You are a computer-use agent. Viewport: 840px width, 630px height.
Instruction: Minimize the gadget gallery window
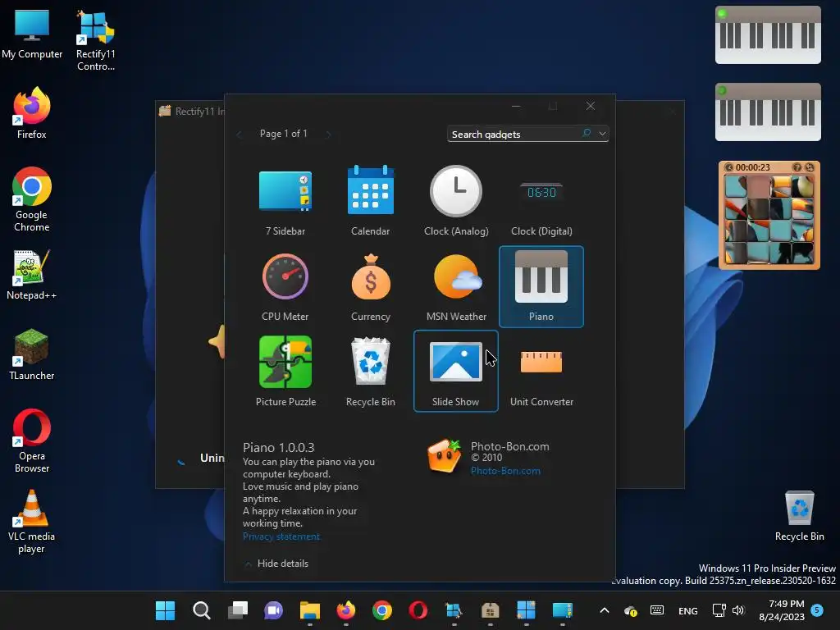516,106
